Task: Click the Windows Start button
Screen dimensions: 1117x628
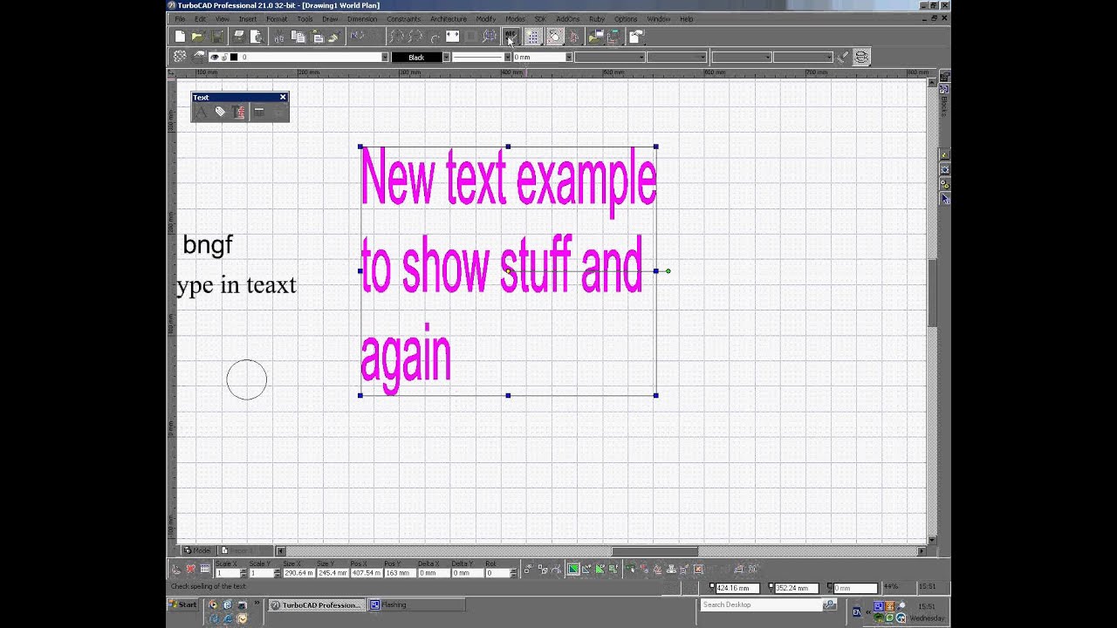Action: point(183,604)
